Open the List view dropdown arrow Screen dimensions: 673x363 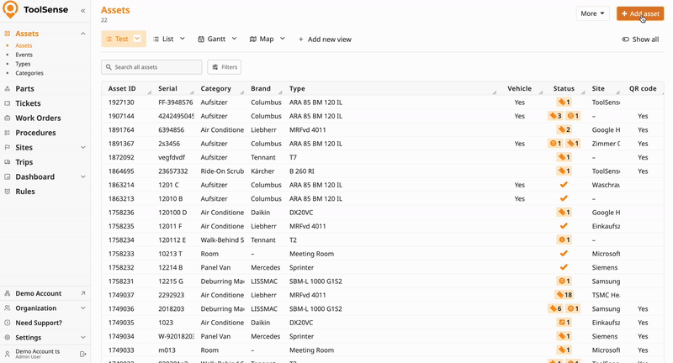(x=182, y=39)
